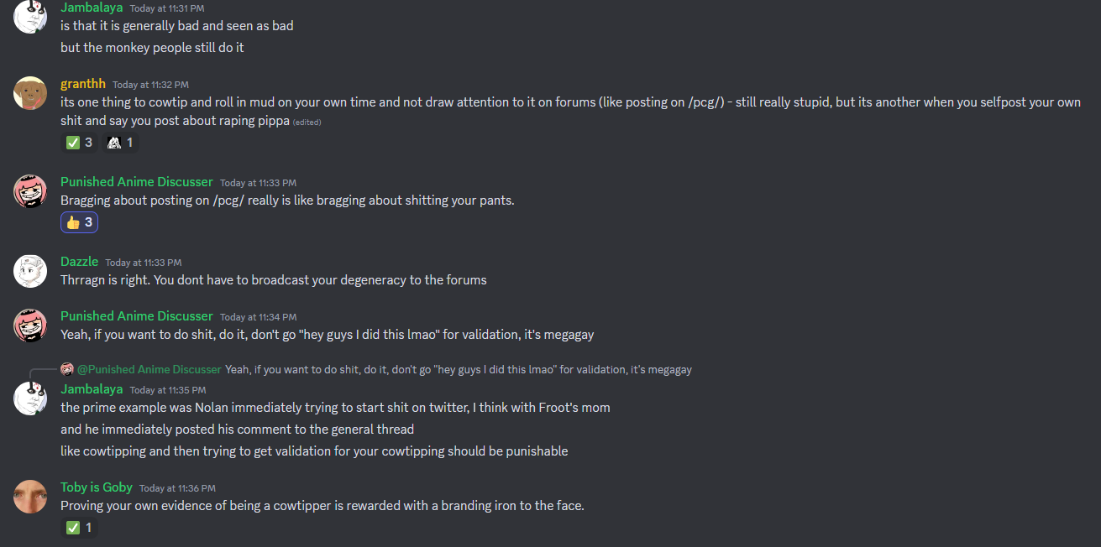
Task: Toggle the custom emoji reaction with count 1
Action: click(120, 143)
